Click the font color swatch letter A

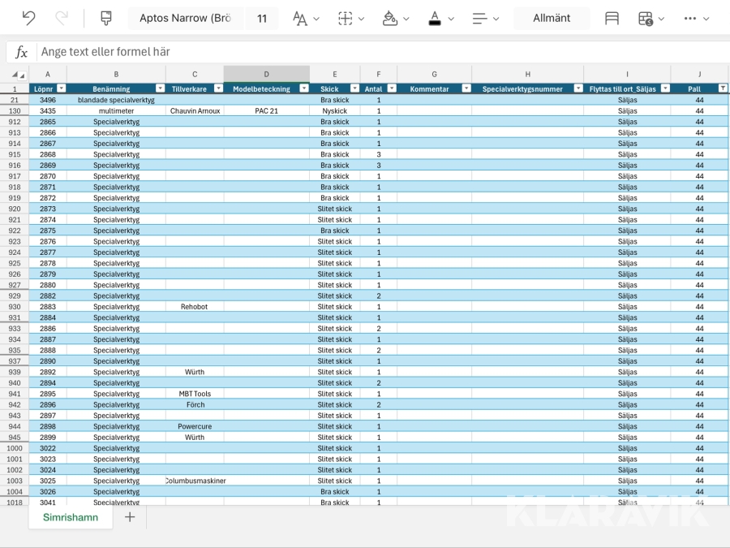(435, 18)
